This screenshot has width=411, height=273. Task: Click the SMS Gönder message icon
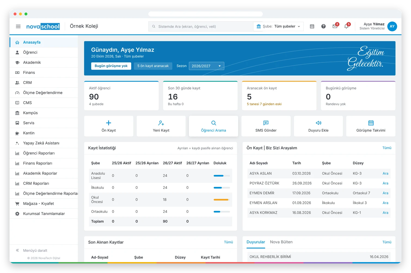pos(266,123)
